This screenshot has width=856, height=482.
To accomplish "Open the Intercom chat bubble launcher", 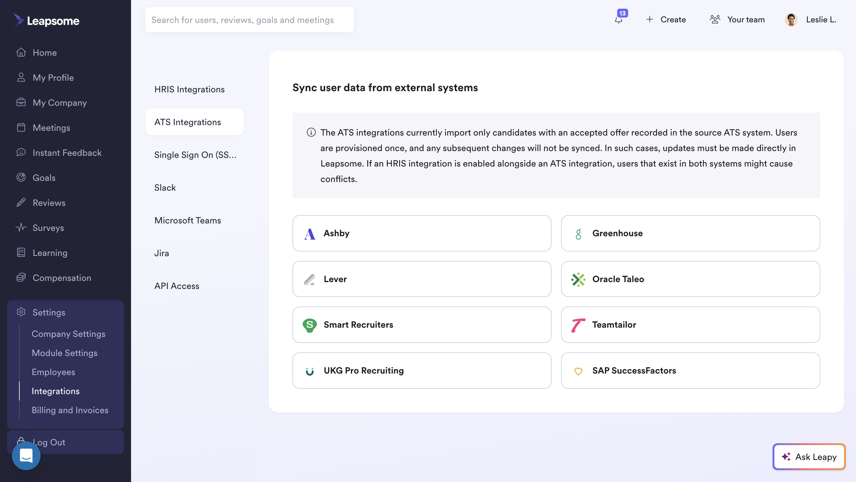I will 26,455.
